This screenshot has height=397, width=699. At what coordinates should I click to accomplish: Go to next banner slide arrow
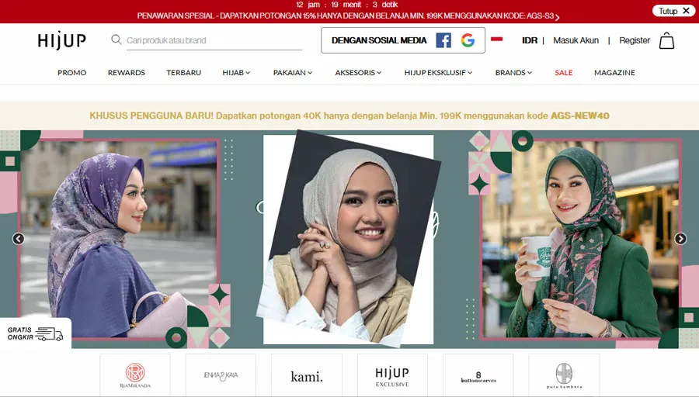coord(680,239)
